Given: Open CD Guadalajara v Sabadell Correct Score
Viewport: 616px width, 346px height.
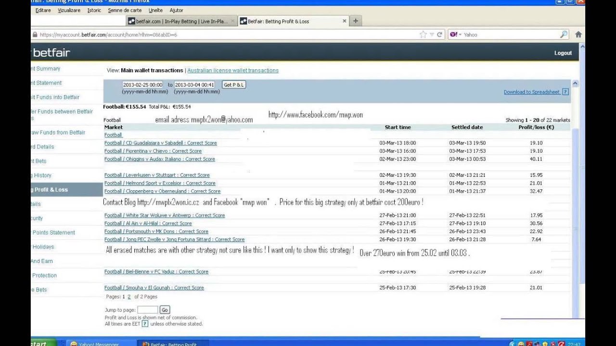Looking at the screenshot, I should coord(161,143).
